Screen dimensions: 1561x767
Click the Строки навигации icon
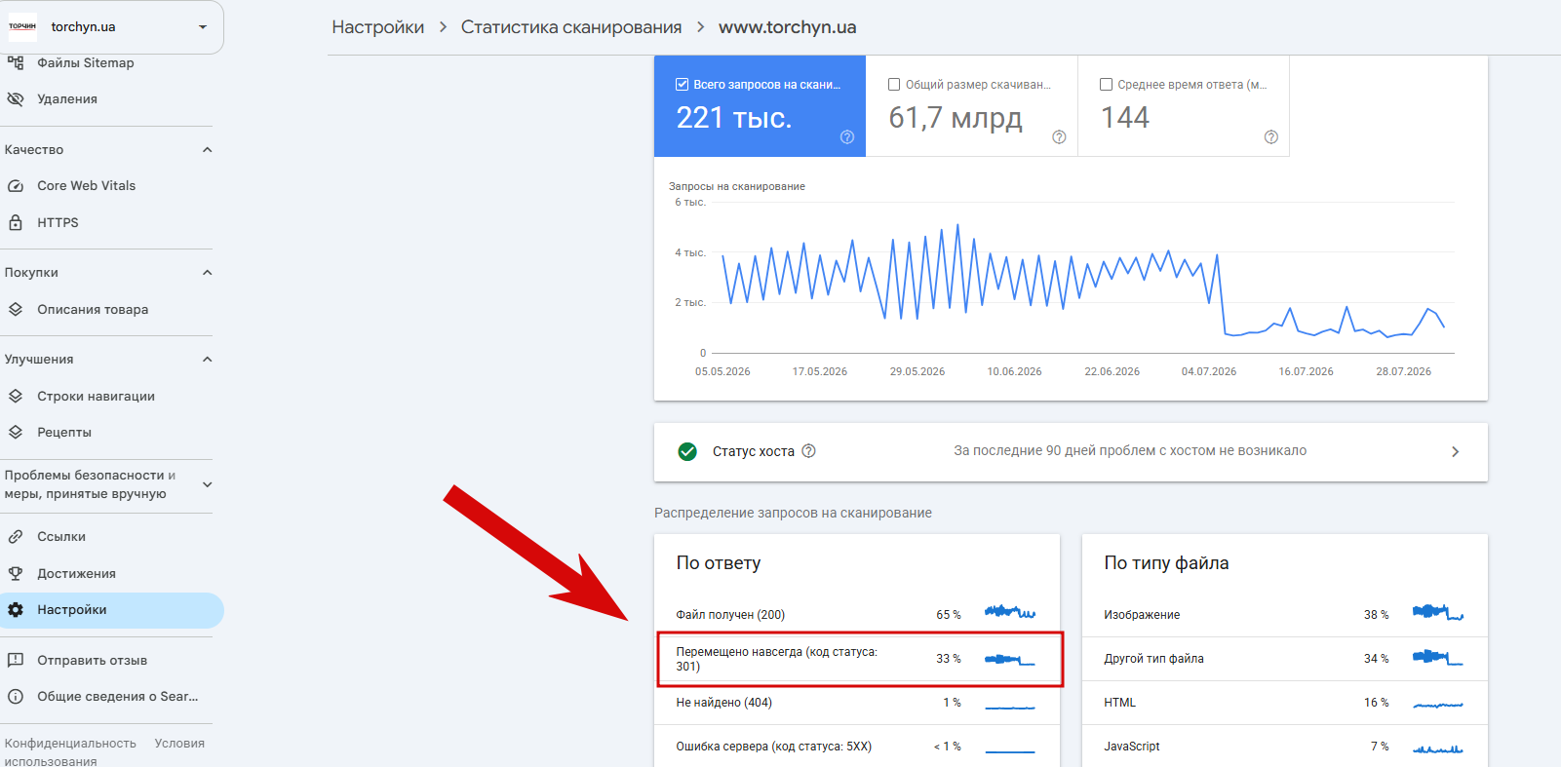[16, 396]
